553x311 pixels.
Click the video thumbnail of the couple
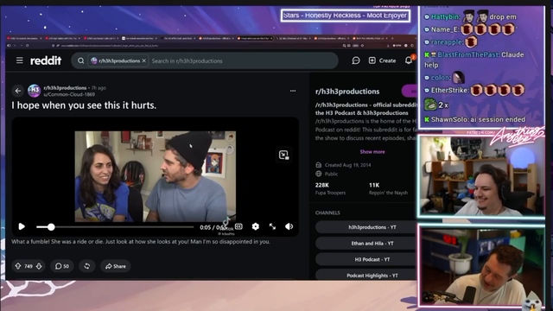coord(156,176)
